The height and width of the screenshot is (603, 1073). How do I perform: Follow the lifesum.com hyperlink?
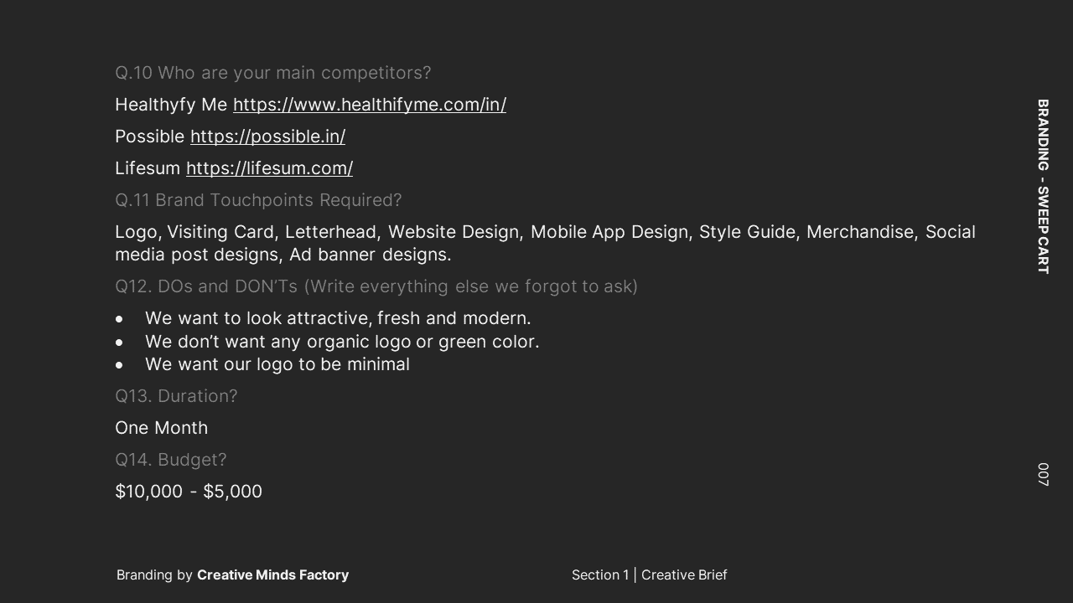coord(269,168)
